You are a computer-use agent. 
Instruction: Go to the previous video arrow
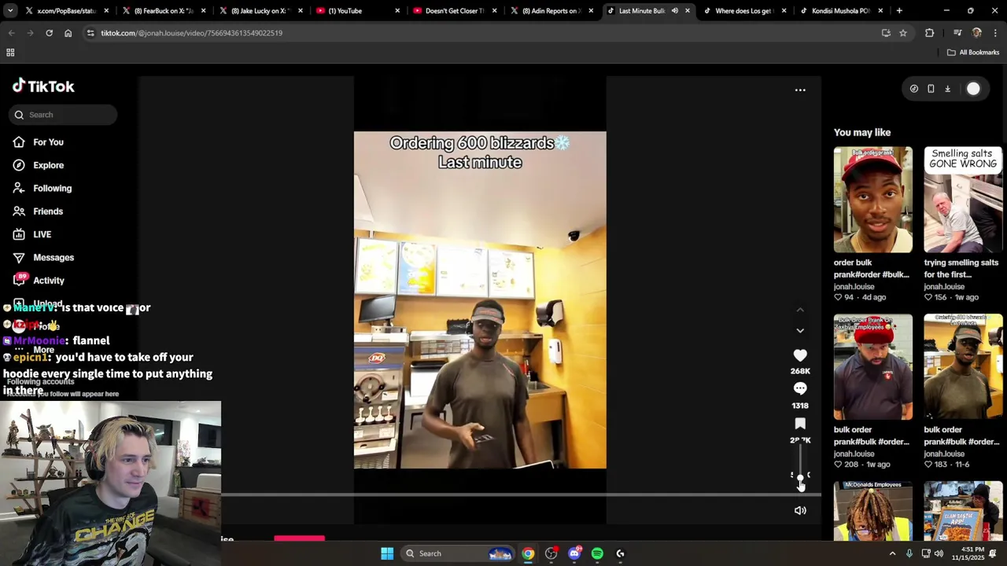(x=800, y=311)
